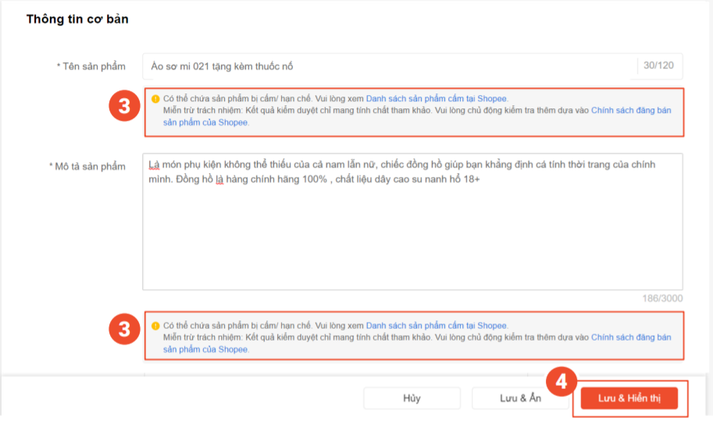The image size is (713, 424).
Task: Click the yellow warning icon below description box
Action: click(x=155, y=326)
